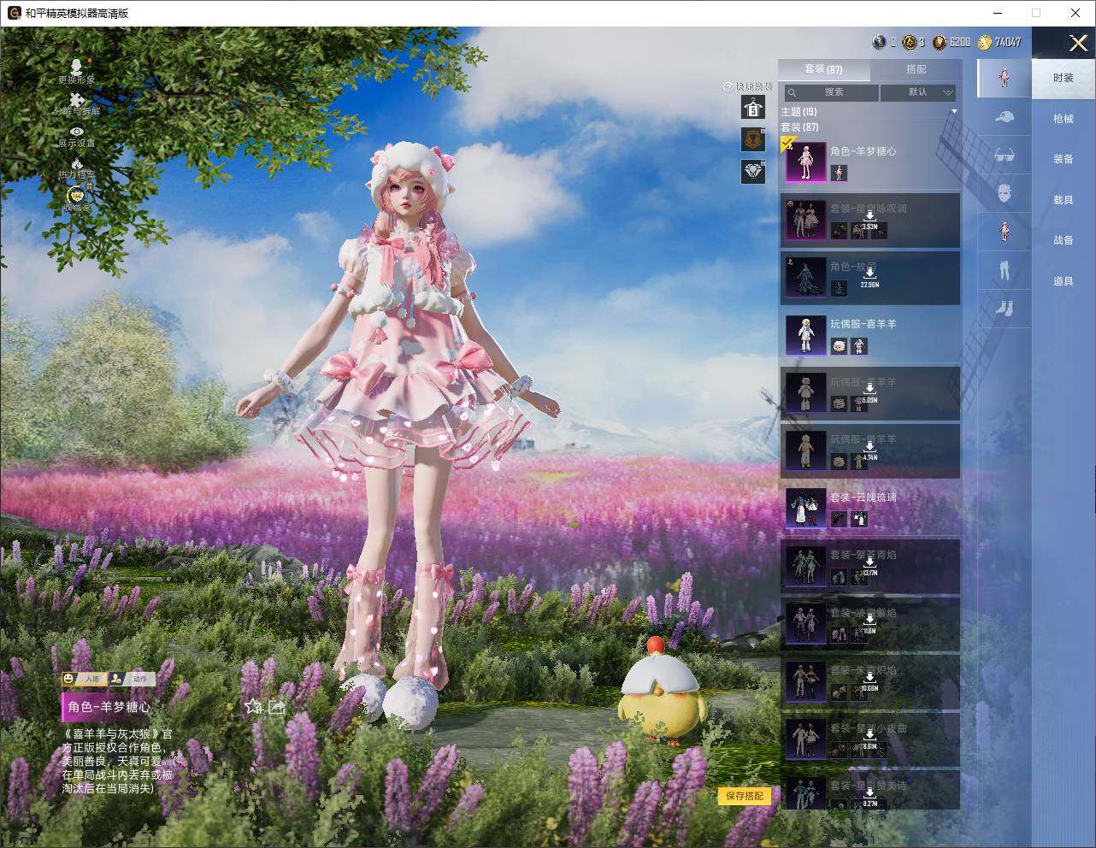
Task: Select the pants category icon
Action: tap(1005, 270)
